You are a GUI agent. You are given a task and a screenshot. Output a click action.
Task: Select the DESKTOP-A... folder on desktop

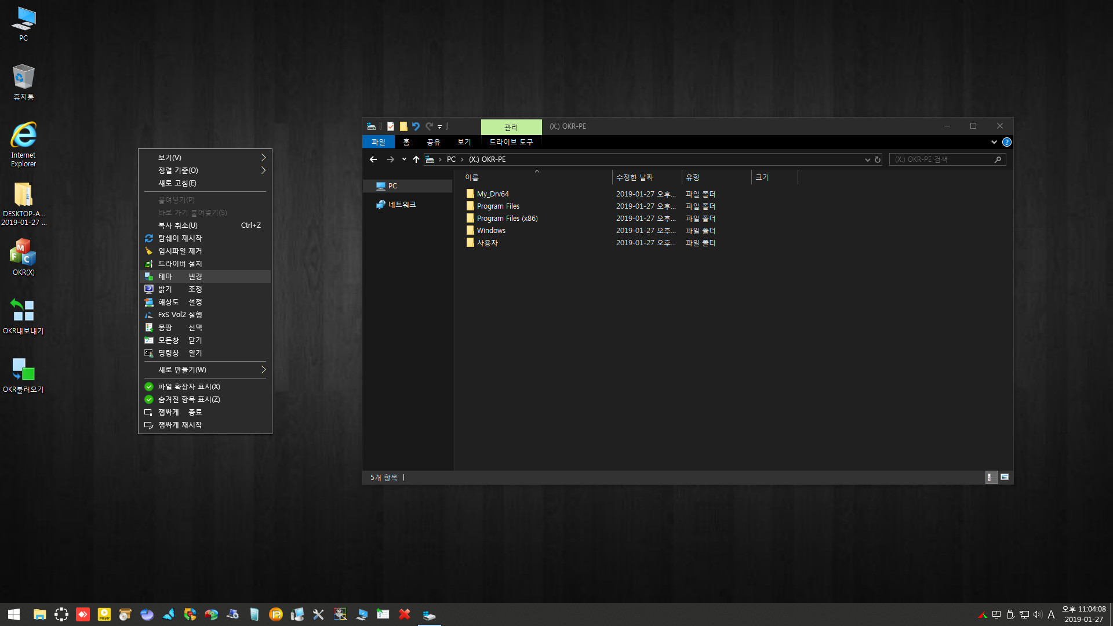tap(23, 203)
